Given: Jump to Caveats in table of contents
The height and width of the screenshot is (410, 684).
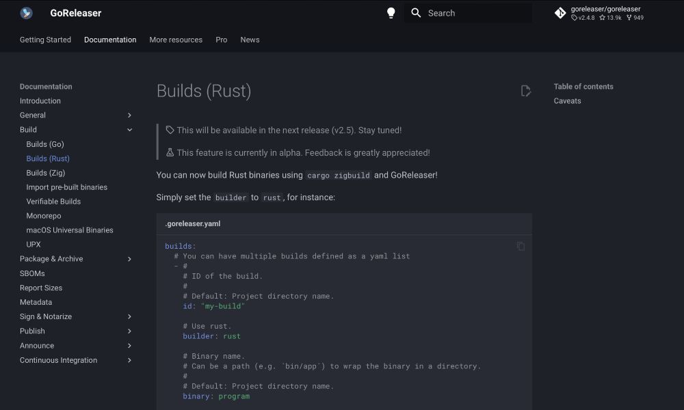Looking at the screenshot, I should (567, 100).
